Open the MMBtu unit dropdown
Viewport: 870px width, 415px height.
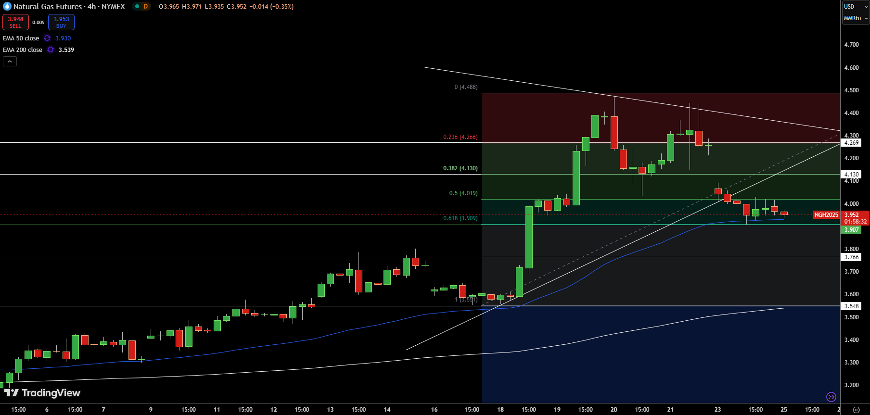pyautogui.click(x=856, y=18)
